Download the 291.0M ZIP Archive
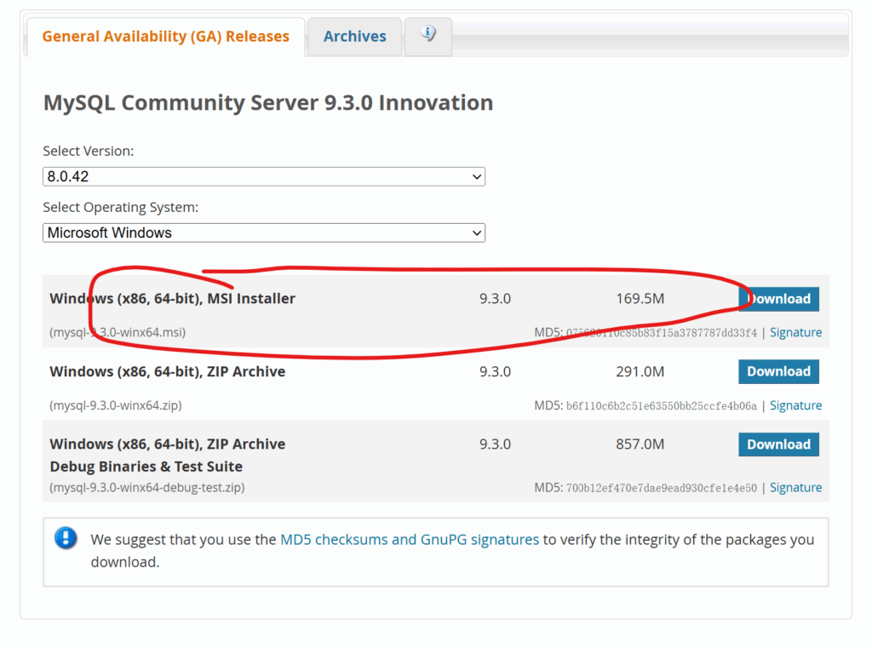This screenshot has height=648, width=872. [778, 371]
